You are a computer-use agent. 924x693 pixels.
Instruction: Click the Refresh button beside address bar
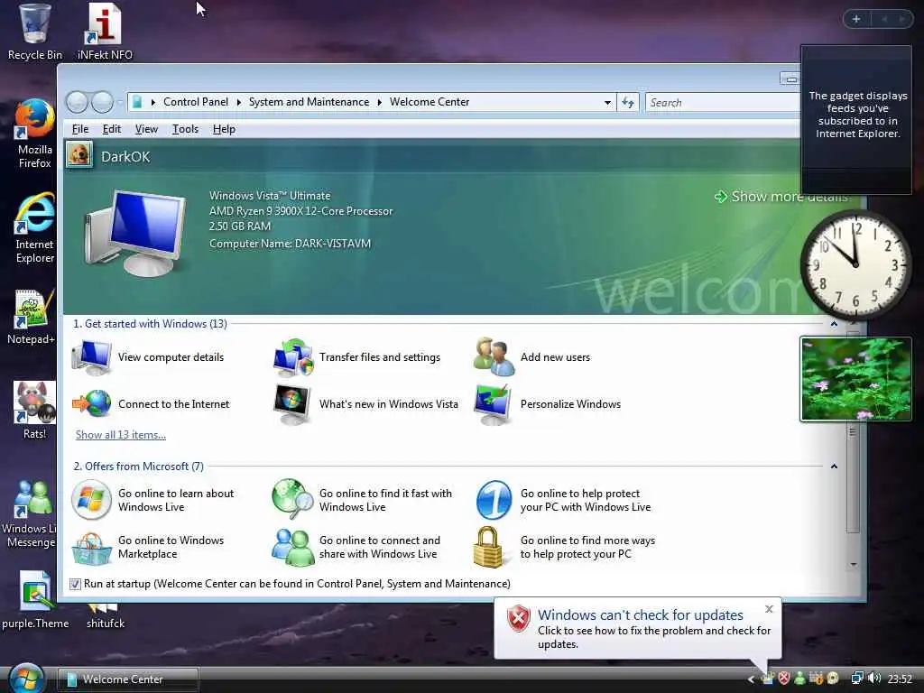628,103
